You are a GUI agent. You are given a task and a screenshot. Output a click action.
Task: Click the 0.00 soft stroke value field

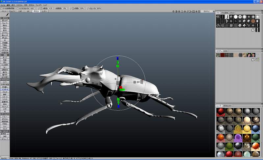pos(32,8)
